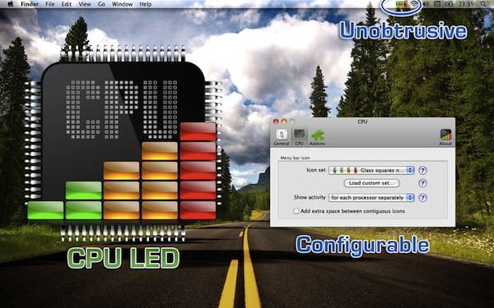Viewport: 494px width, 308px height.
Task: Open the Addons puzzle-piece tab
Action: coord(317,137)
